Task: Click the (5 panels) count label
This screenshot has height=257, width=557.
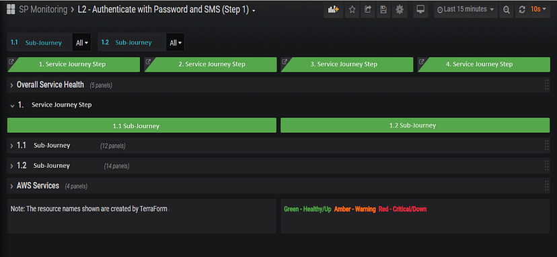Action: click(101, 85)
